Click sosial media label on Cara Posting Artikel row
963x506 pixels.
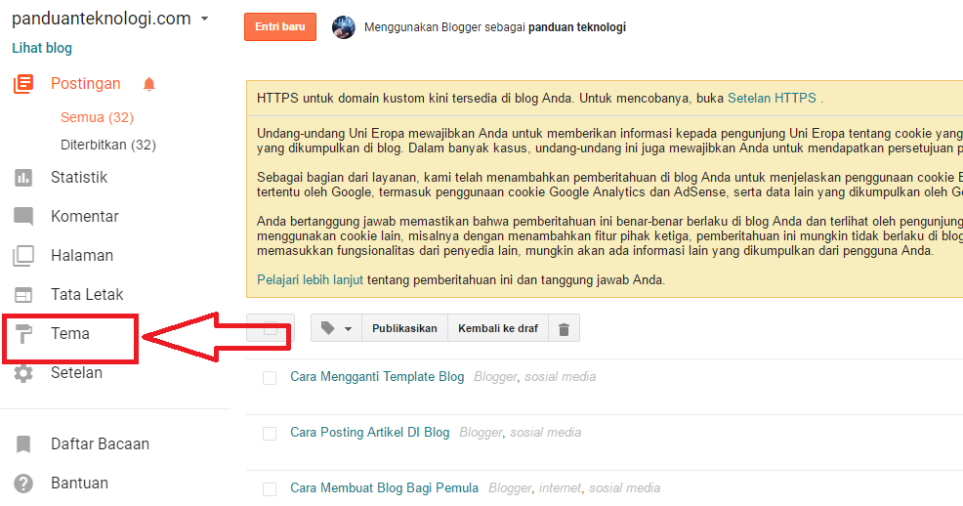pos(545,433)
